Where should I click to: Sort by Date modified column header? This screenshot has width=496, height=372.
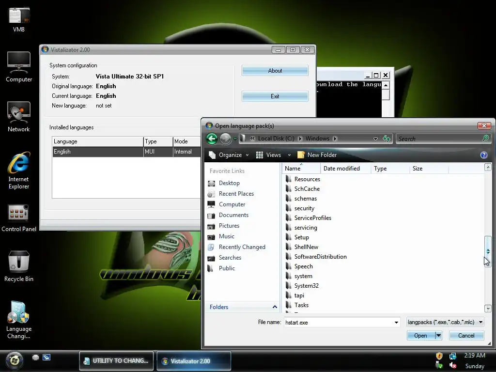click(345, 168)
